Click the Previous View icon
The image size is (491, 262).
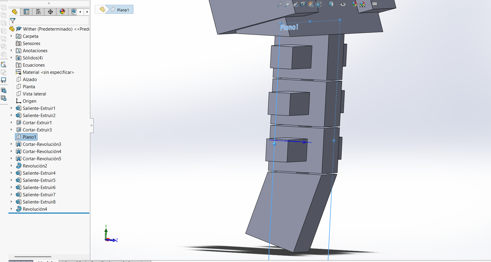[296, 4]
